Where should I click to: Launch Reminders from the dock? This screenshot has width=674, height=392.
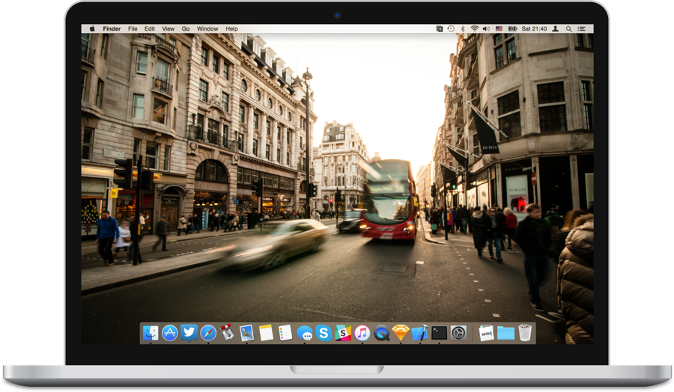285,333
